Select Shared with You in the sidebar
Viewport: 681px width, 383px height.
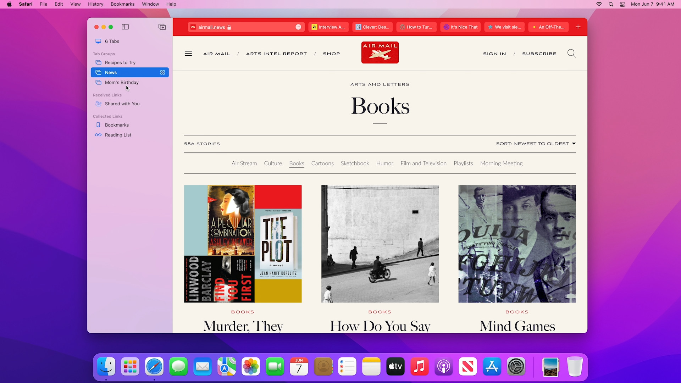[x=122, y=104]
